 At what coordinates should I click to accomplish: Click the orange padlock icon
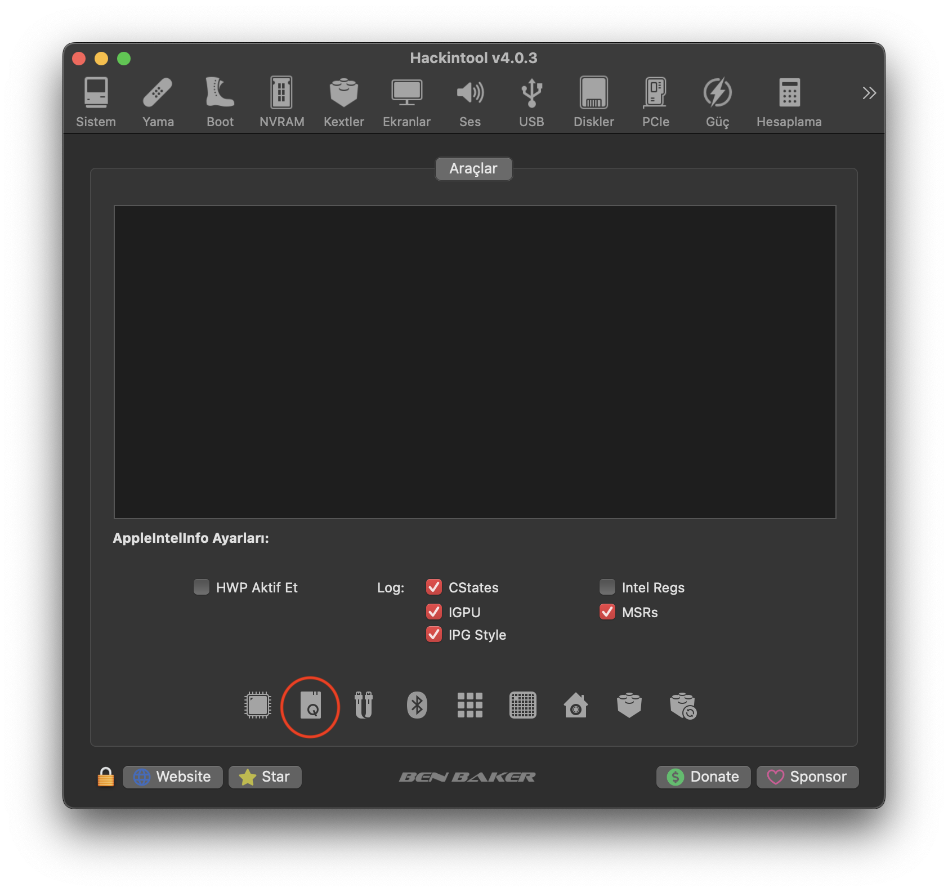(105, 777)
